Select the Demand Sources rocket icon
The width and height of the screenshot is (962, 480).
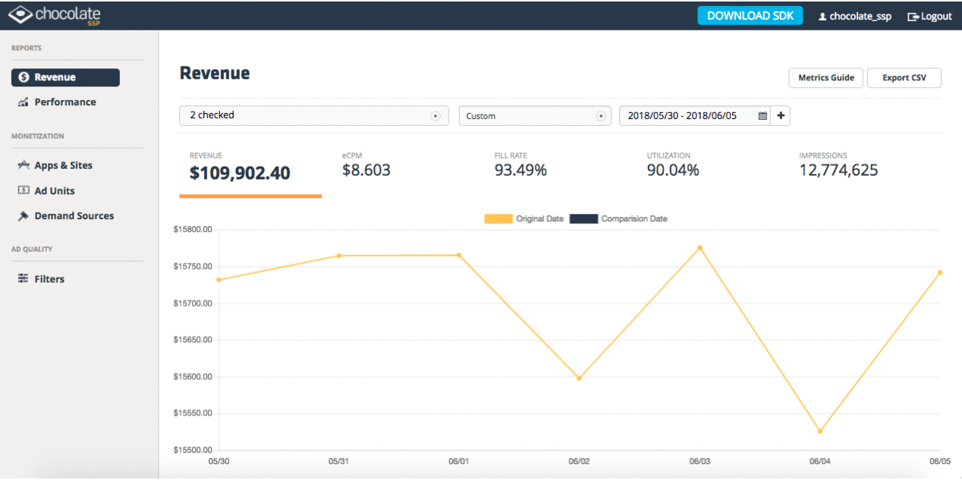click(x=23, y=215)
